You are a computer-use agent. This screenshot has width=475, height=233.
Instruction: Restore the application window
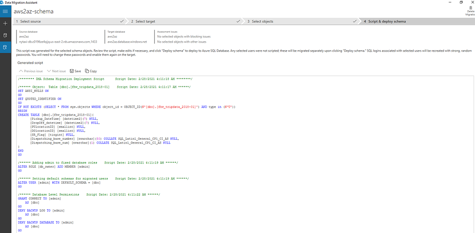pyautogui.click(x=461, y=2)
